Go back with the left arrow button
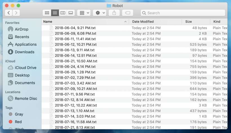Image resolution: width=231 pixels, height=133 pixels. point(9,13)
